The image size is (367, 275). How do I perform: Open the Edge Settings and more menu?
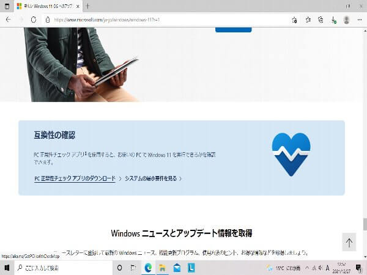pyautogui.click(x=360, y=20)
